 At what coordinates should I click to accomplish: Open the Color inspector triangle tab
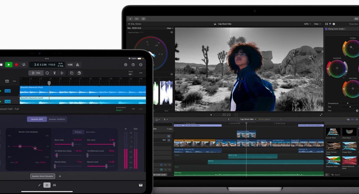click(x=330, y=24)
